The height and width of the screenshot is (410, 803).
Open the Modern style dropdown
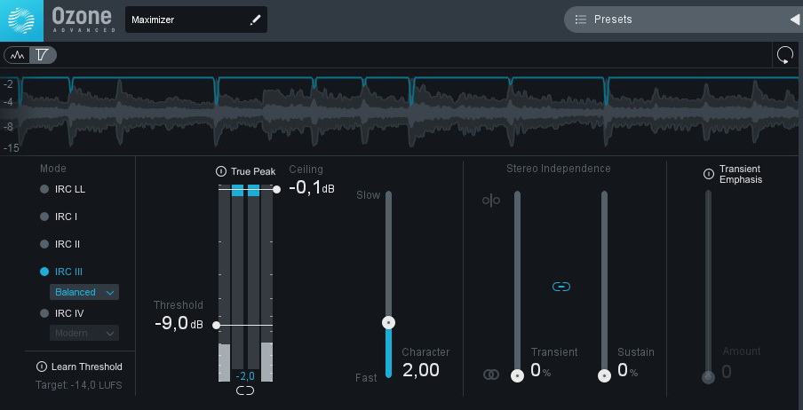point(84,333)
